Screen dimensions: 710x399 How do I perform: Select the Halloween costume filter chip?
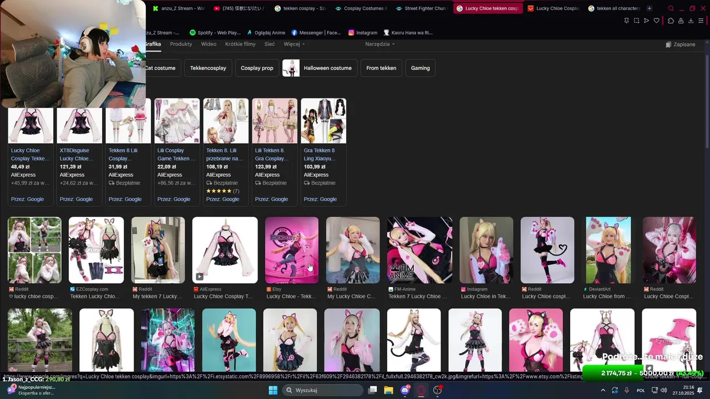(x=320, y=68)
